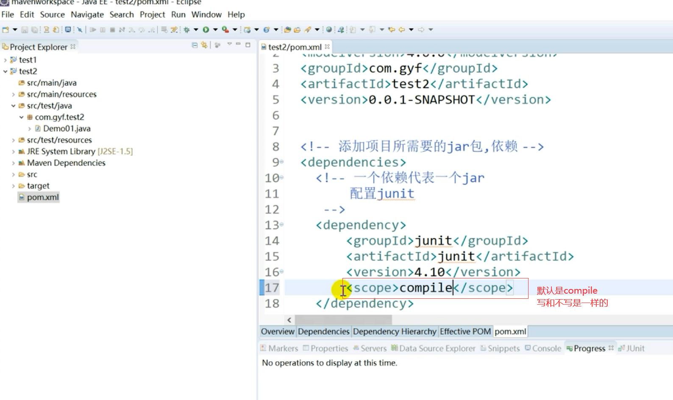Click the green Run button icon
The width and height of the screenshot is (673, 400).
(206, 30)
